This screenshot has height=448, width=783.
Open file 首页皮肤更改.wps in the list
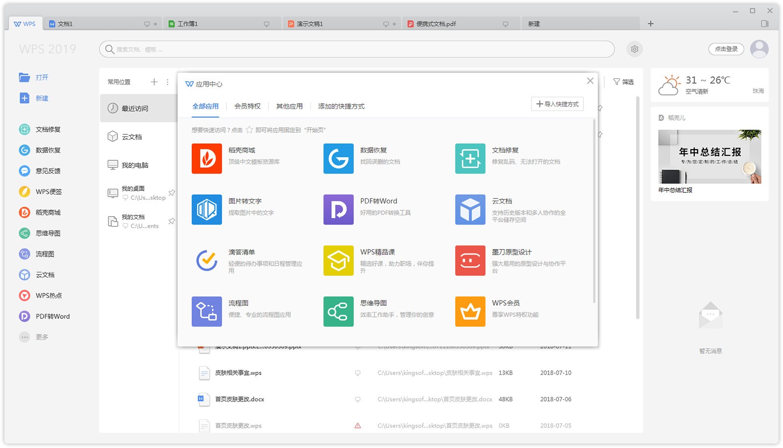238,426
